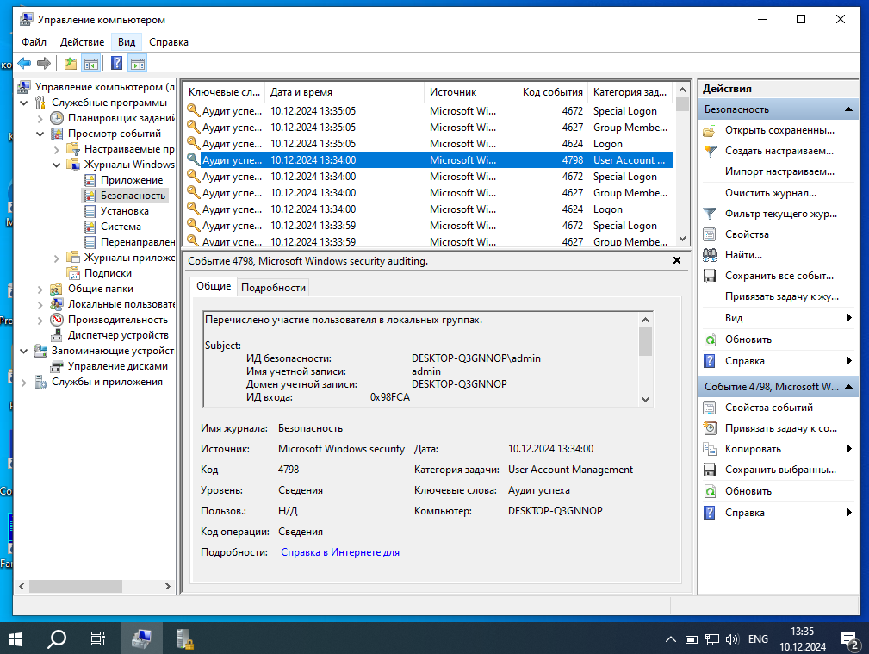The width and height of the screenshot is (869, 654).
Task: Select Безопасность log in tree
Action: click(133, 196)
